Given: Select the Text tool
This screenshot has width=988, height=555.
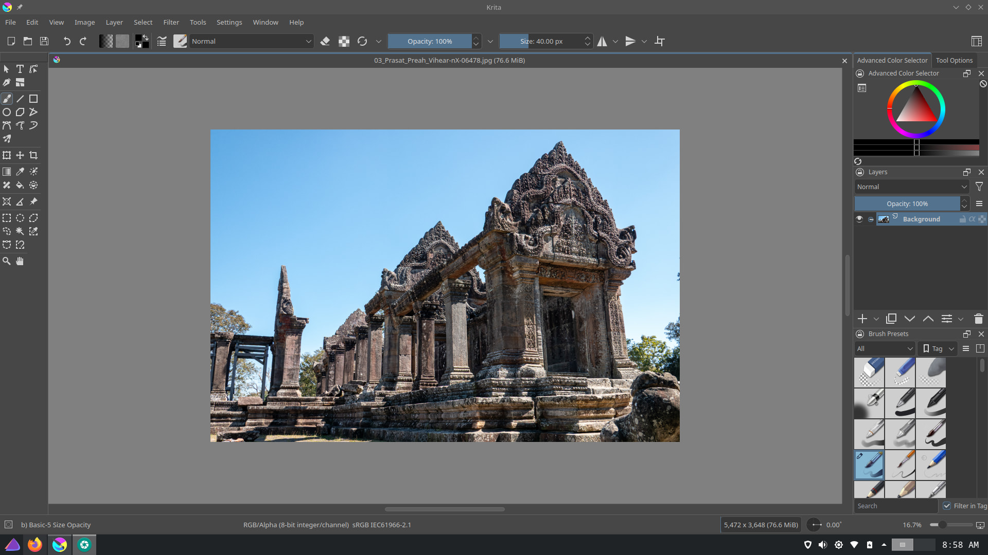Looking at the screenshot, I should tap(20, 69).
